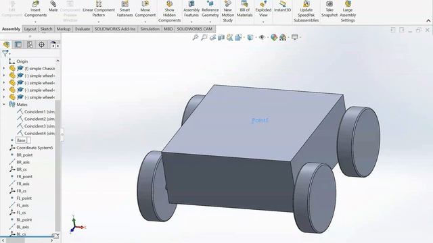The image size is (433, 243).
Task: Select Linear Component Pattern
Action: pyautogui.click(x=99, y=9)
